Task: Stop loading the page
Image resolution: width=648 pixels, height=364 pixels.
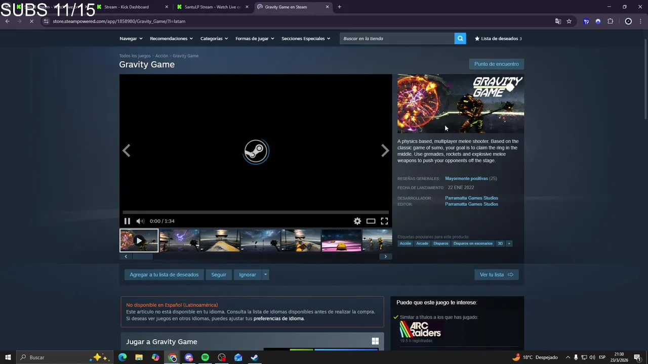Action: 31,21
